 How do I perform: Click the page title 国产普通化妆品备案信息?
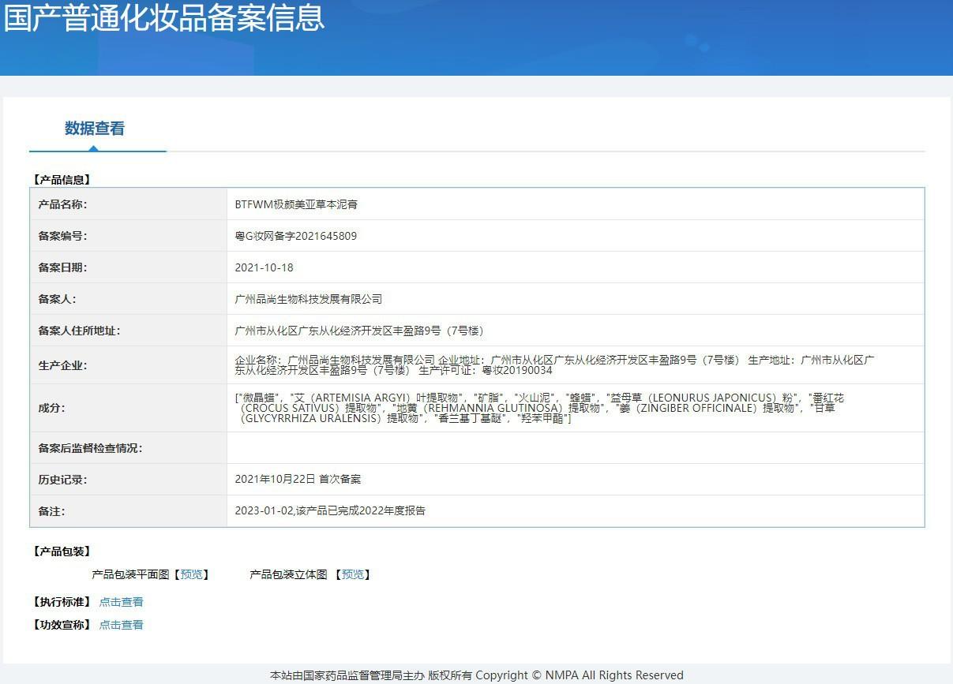(163, 19)
